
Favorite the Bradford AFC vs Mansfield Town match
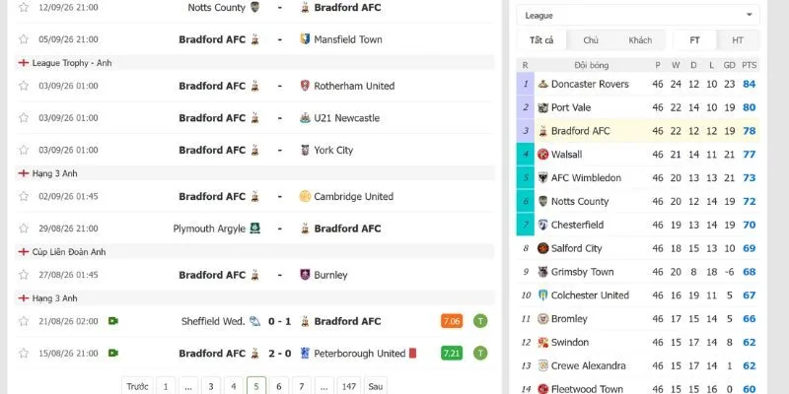click(x=23, y=39)
